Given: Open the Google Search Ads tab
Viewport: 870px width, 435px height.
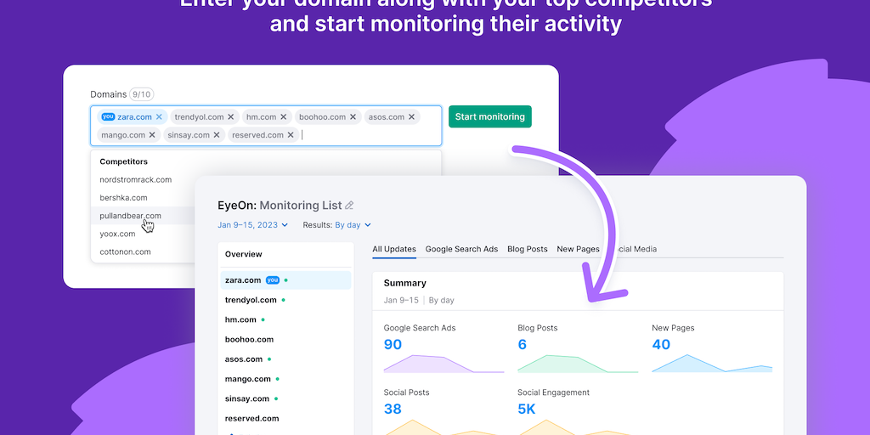Looking at the screenshot, I should (x=461, y=249).
